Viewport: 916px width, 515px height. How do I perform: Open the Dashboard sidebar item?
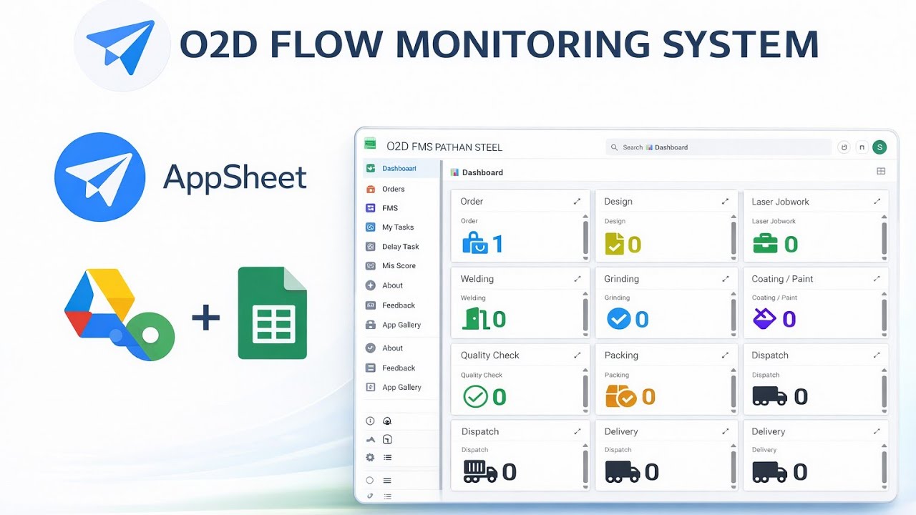401,169
